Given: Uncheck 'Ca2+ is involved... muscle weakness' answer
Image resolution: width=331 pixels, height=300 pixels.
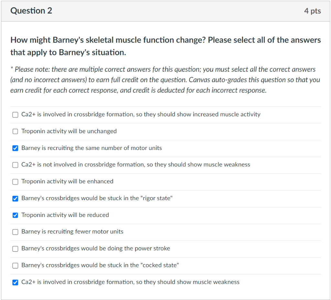Looking at the screenshot, I should tap(15, 282).
